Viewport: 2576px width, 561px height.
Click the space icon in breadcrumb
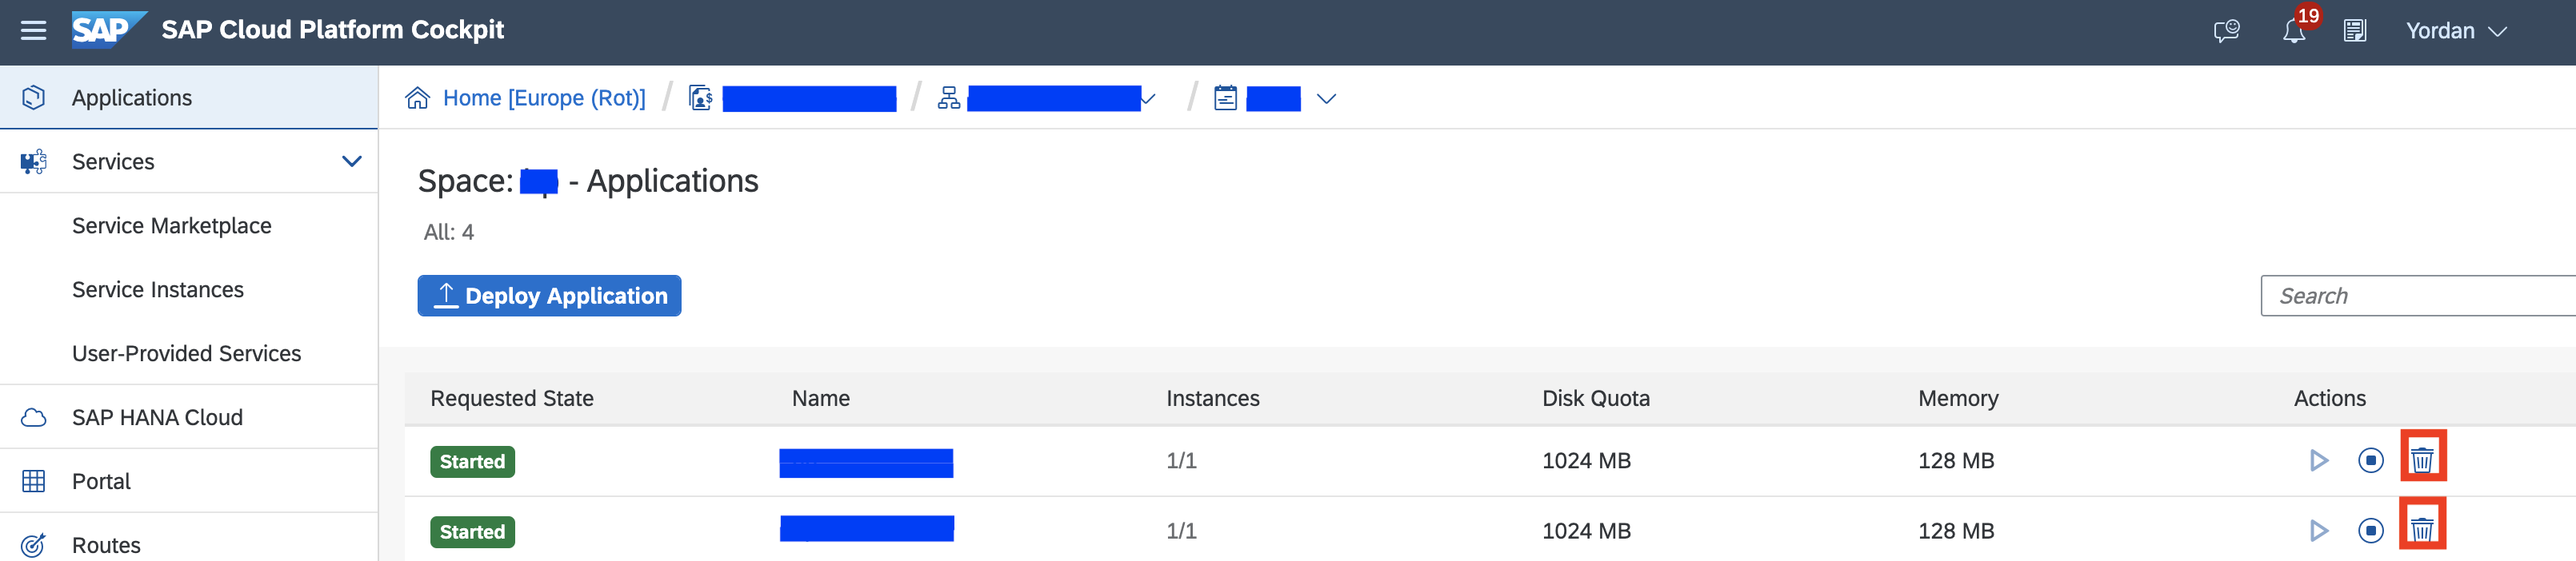[1225, 97]
